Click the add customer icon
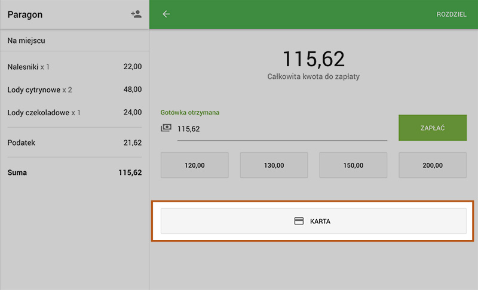 coord(136,14)
